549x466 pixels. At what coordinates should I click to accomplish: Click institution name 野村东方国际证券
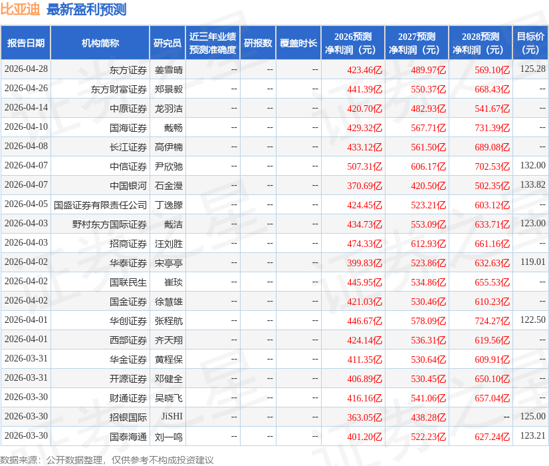[x=109, y=224]
